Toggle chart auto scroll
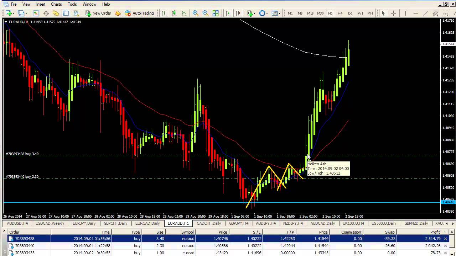 (x=228, y=13)
